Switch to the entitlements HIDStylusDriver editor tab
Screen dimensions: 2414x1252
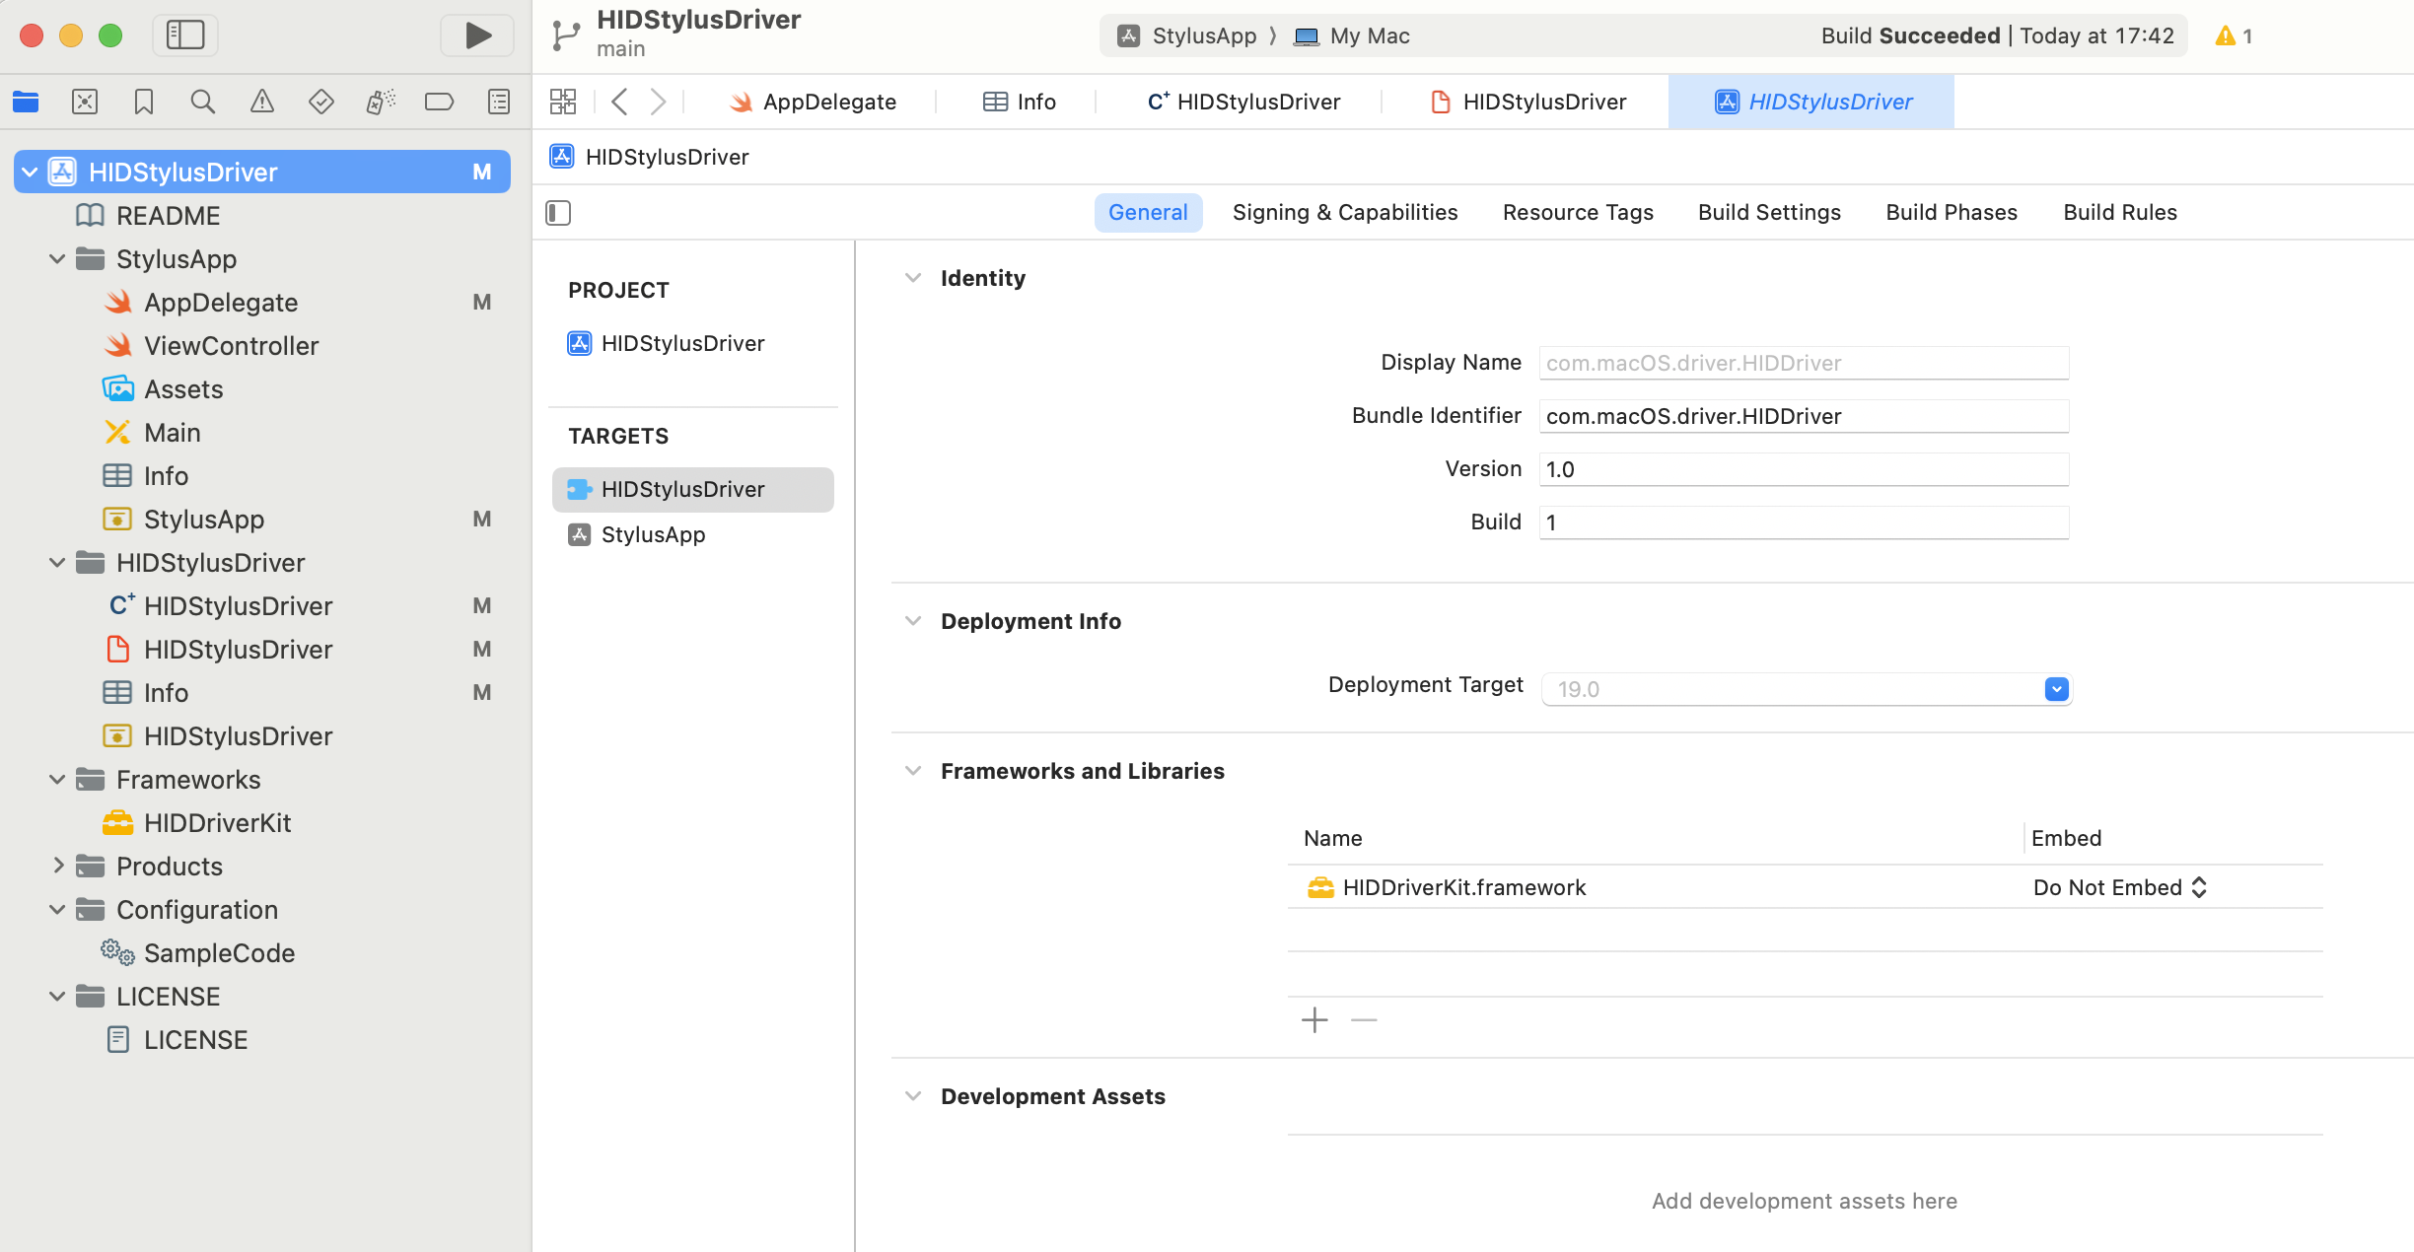coord(1527,102)
